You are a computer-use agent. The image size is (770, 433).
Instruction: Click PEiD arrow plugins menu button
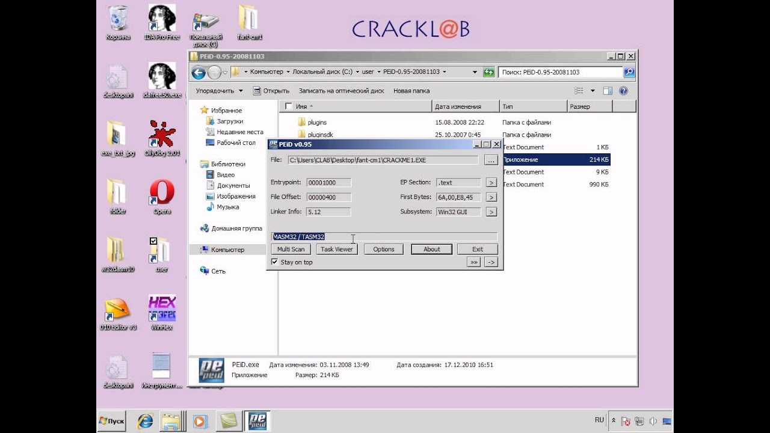pos(491,262)
